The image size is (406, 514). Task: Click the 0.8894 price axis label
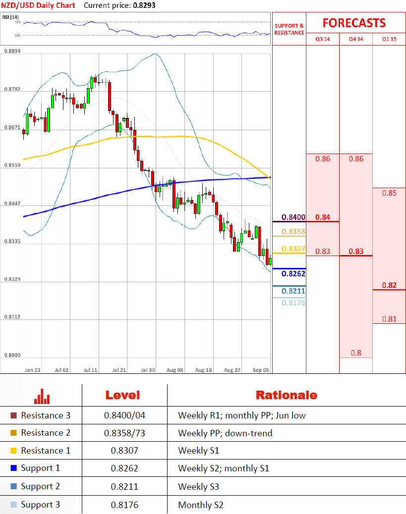point(12,51)
